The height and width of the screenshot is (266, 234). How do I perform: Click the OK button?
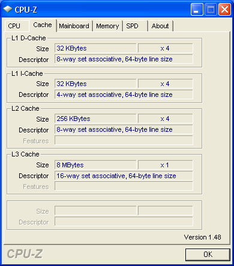pos(208,255)
